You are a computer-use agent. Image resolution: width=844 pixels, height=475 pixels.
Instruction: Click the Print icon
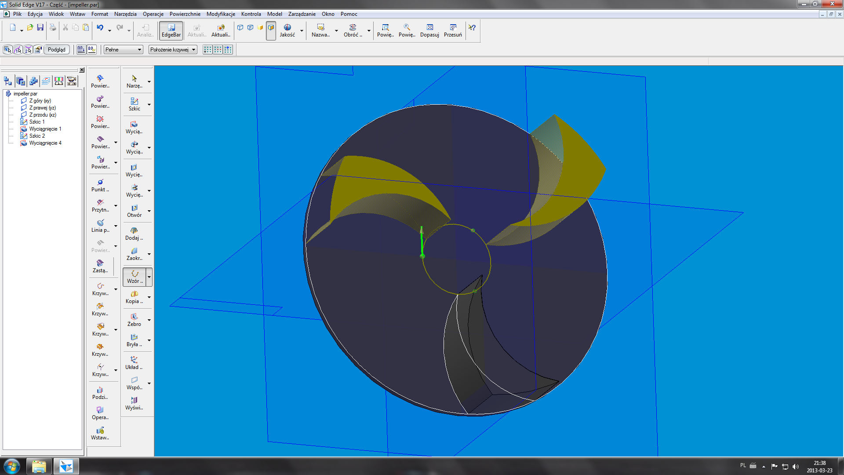[53, 28]
